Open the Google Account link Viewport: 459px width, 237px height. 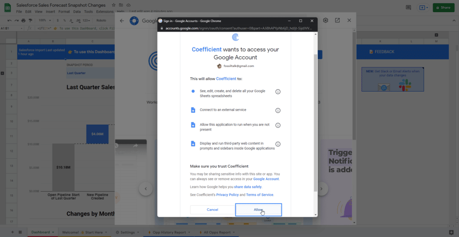[x=266, y=179]
